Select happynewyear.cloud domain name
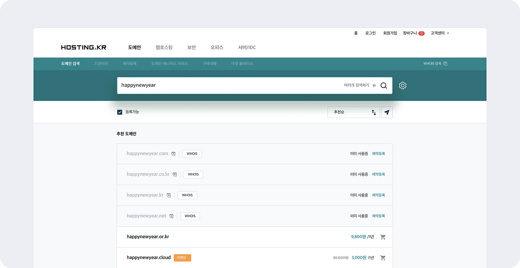Image resolution: width=520 pixels, height=268 pixels. coord(149,257)
